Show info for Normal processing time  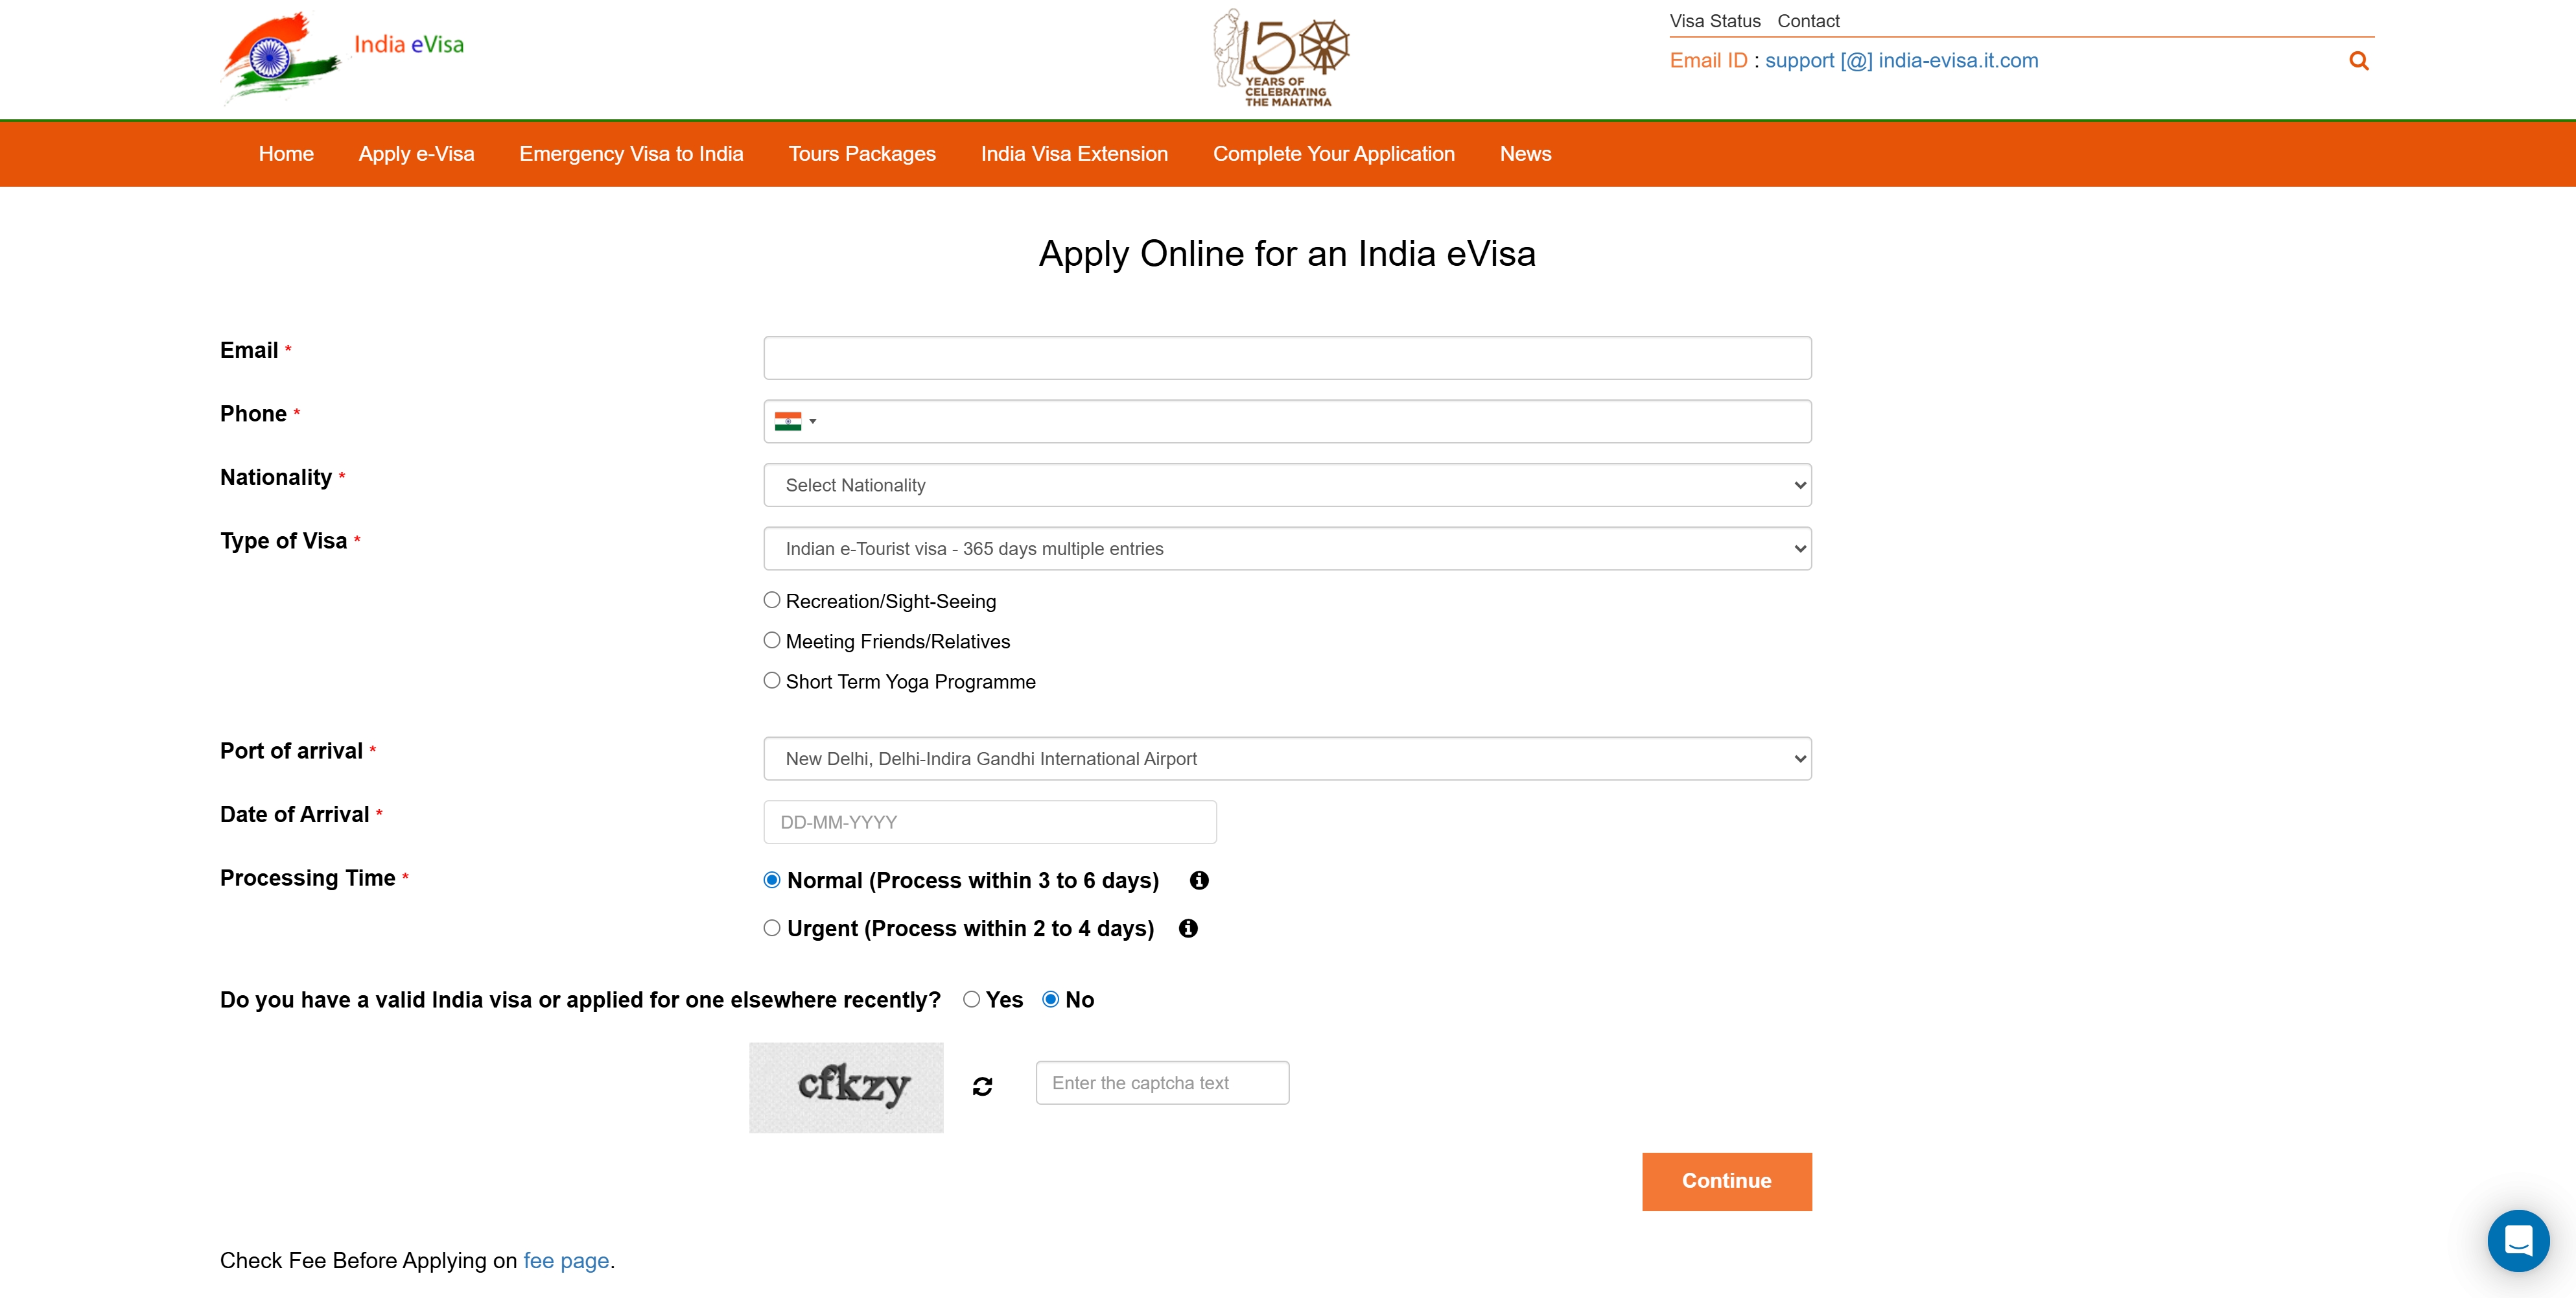[x=1199, y=880]
